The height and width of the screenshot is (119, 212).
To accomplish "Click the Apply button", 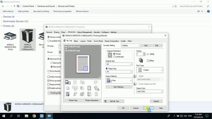I will coord(148,108).
